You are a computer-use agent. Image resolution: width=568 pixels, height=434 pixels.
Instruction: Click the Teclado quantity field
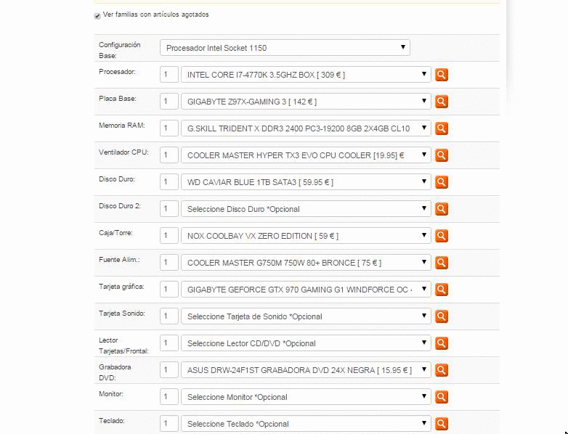169,424
